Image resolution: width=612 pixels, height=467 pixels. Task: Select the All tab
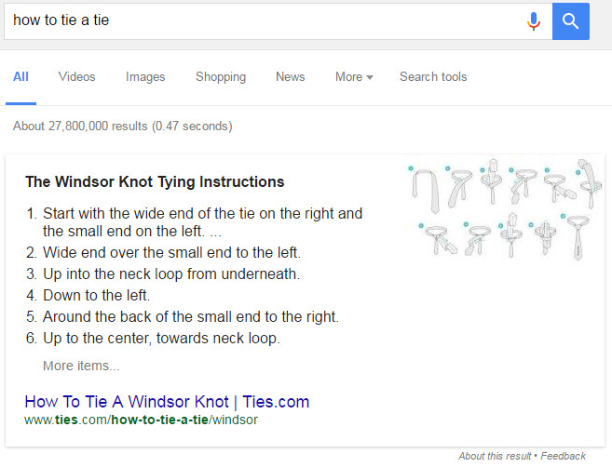(20, 77)
